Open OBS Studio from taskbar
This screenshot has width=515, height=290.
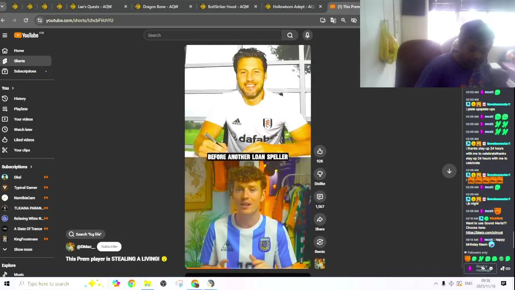(x=163, y=284)
